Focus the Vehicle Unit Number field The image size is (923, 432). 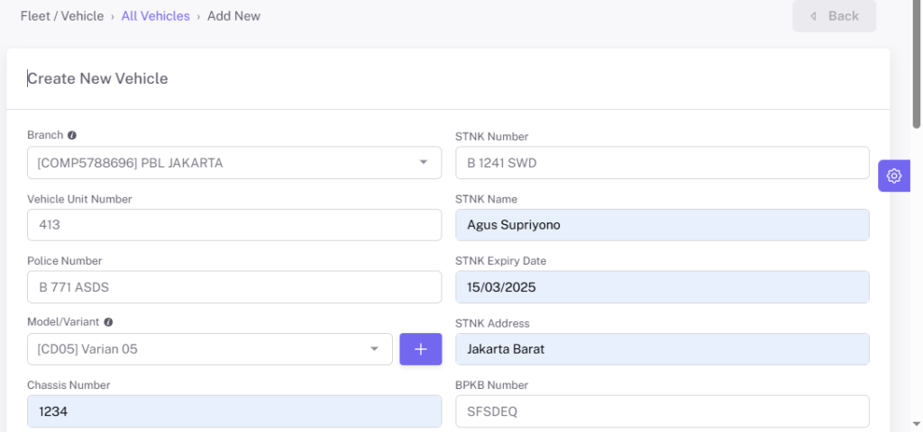234,224
